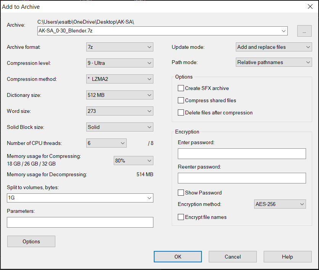Expand the Dictionary size dropdown
Screen dimensions: 319x270
point(120,95)
